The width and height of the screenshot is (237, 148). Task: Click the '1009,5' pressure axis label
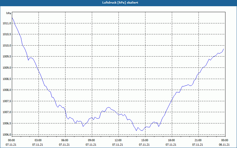7,57
